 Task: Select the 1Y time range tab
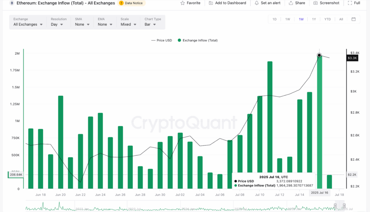point(314,19)
